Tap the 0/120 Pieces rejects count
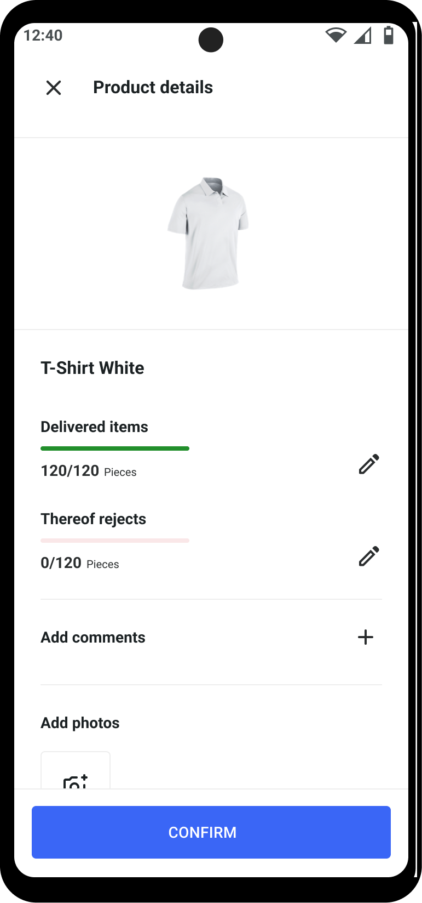422x903 pixels. point(80,563)
